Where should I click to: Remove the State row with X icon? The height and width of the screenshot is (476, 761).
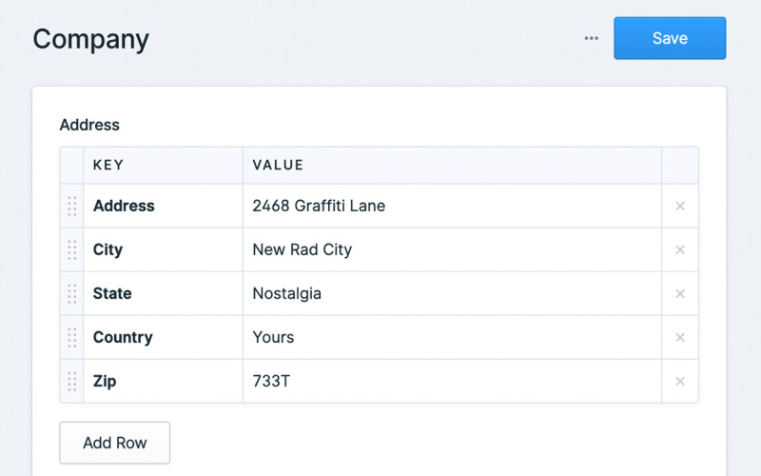coord(680,293)
